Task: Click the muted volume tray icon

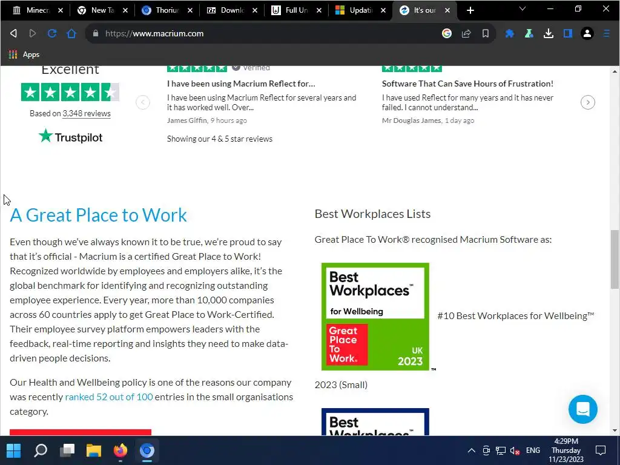Action: (x=515, y=450)
